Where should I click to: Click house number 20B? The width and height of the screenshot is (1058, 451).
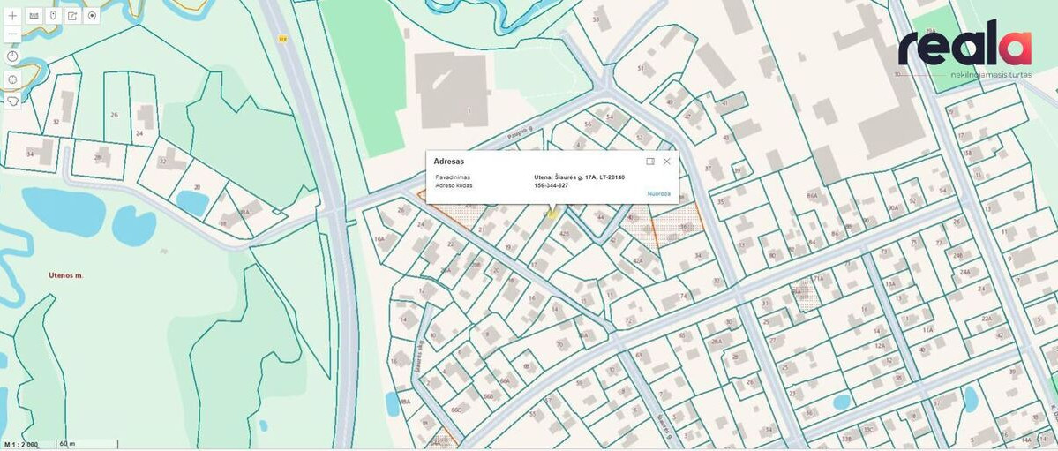(x=476, y=265)
